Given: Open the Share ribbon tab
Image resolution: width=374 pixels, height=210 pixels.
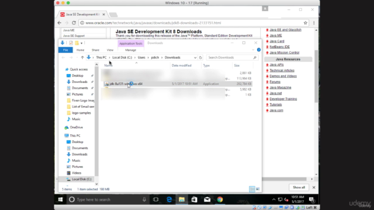Looking at the screenshot, I should click(x=95, y=50).
